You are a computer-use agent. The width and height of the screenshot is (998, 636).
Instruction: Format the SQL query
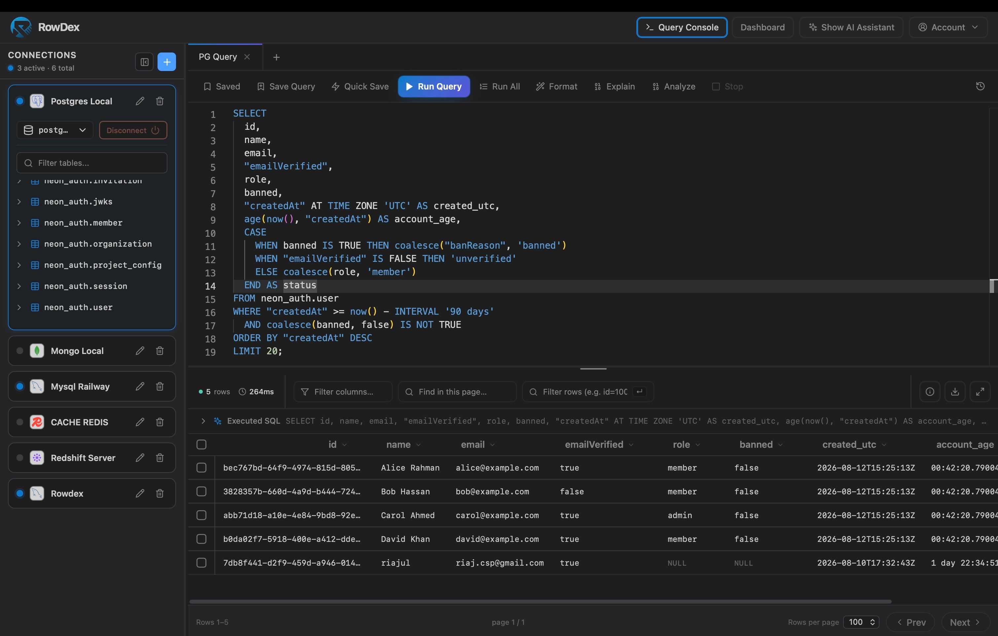pyautogui.click(x=556, y=87)
